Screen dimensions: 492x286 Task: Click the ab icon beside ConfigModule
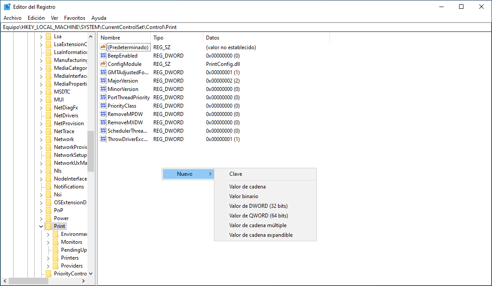click(x=103, y=64)
